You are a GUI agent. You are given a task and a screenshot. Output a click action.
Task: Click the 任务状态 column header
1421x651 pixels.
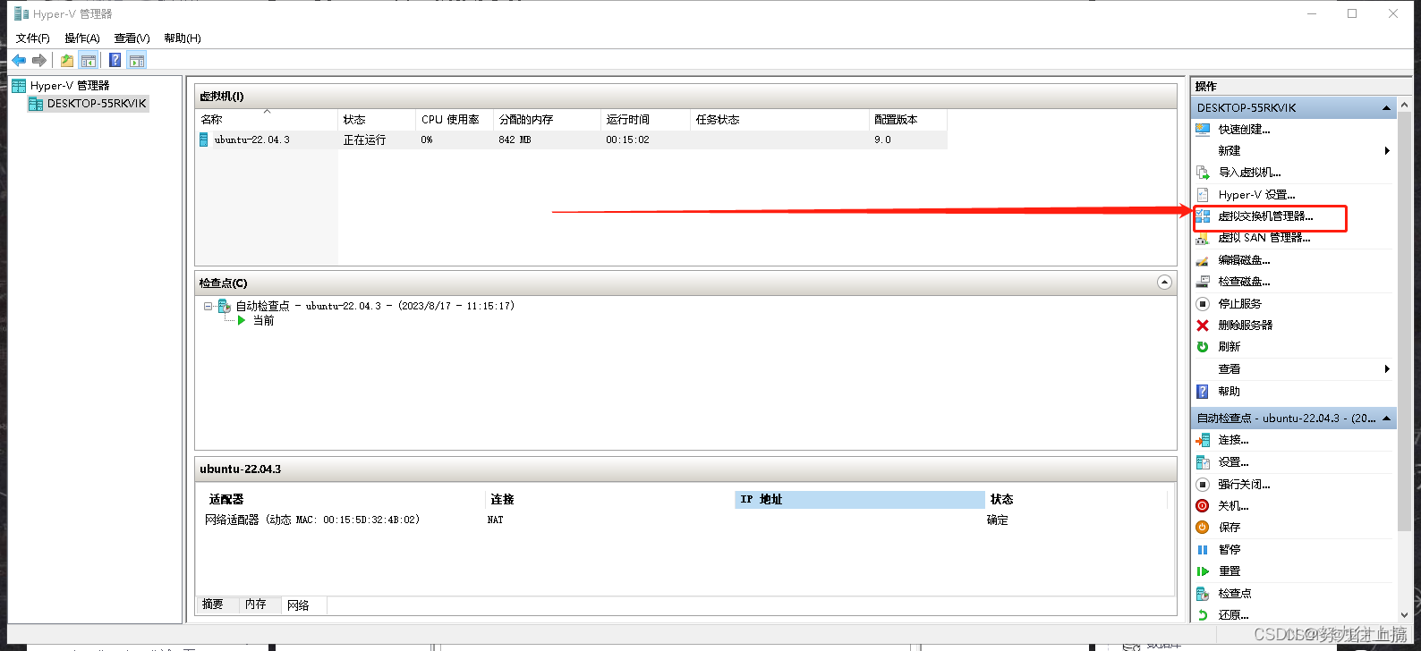tap(779, 120)
